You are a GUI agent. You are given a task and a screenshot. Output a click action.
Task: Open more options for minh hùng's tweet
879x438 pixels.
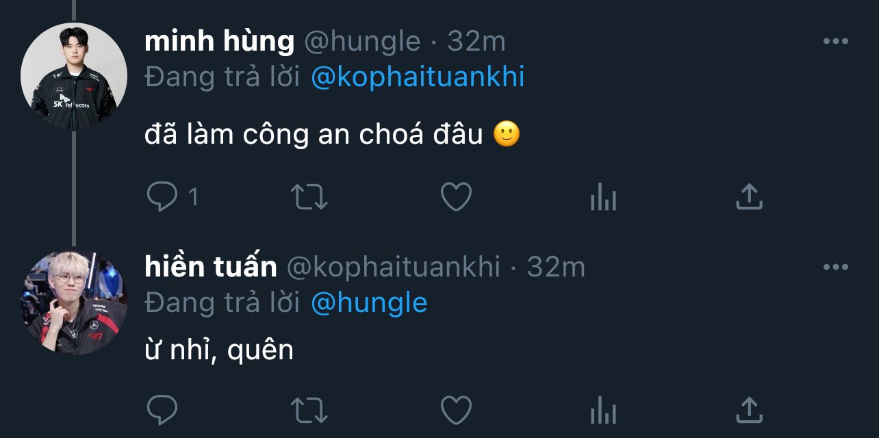click(x=835, y=42)
